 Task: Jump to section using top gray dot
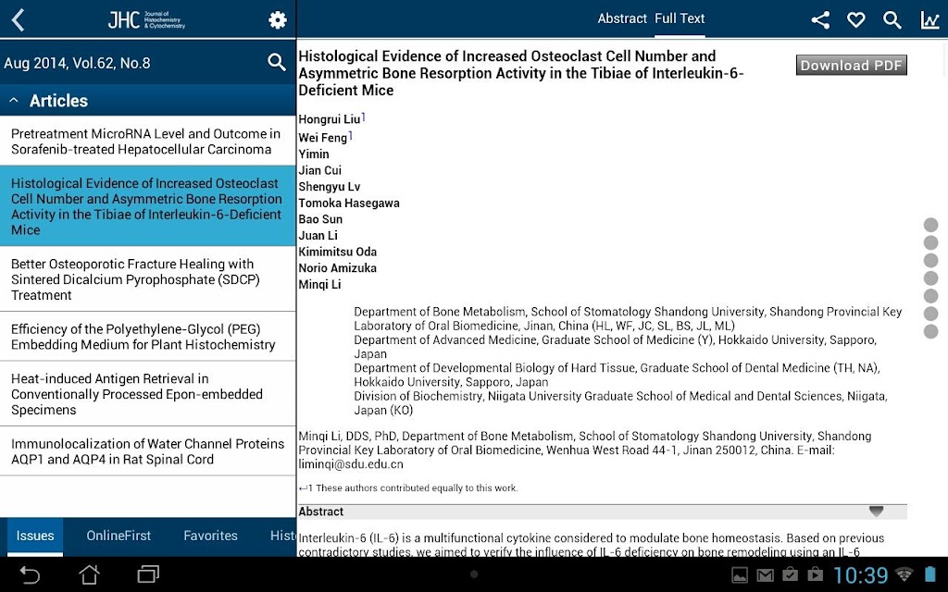point(930,225)
